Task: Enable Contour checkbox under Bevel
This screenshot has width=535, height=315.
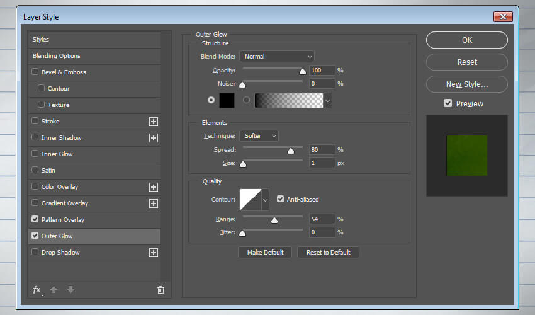Action: coord(41,88)
